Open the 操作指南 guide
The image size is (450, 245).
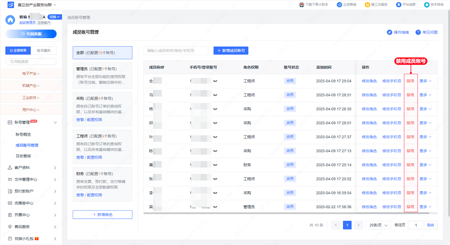pos(398,32)
